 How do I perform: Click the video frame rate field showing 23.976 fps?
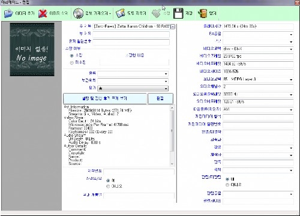point(258,56)
